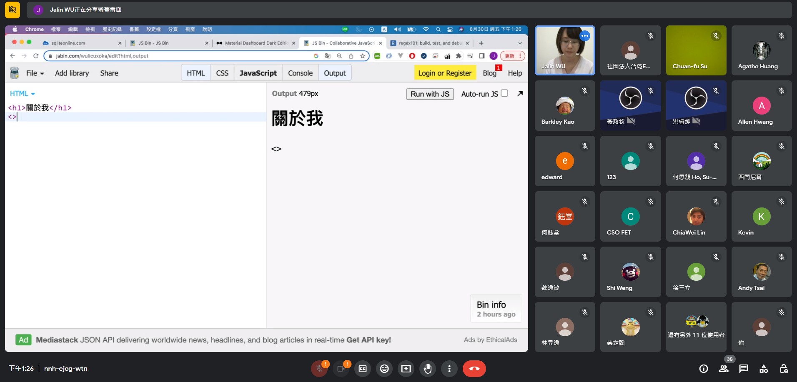Pop out the output with arrow icon

pyautogui.click(x=520, y=94)
